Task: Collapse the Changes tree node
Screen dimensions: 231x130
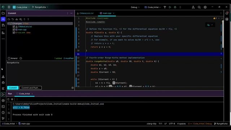Action: coord(8,23)
